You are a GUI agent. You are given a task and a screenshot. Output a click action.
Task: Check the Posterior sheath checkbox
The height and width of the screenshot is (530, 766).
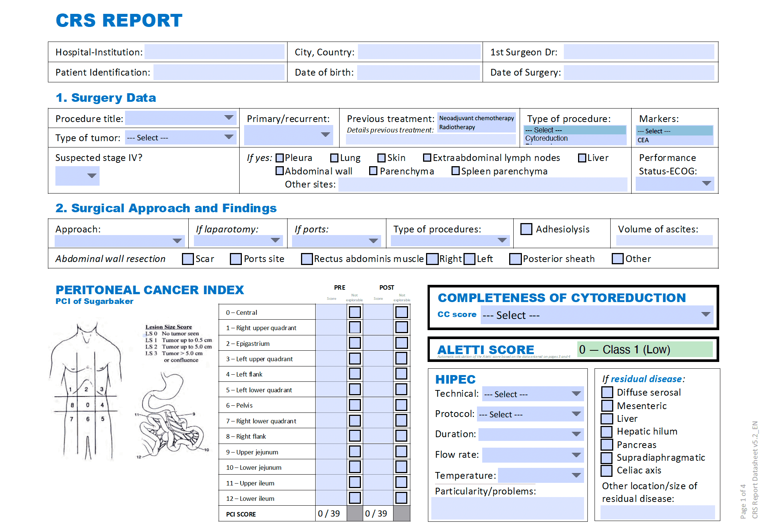tap(516, 259)
